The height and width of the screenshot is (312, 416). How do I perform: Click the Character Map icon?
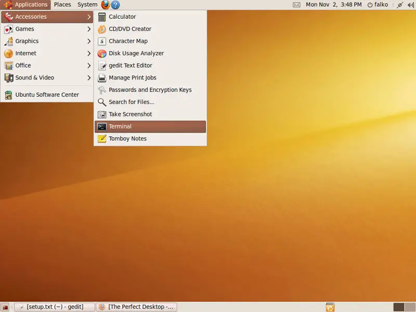pos(102,41)
